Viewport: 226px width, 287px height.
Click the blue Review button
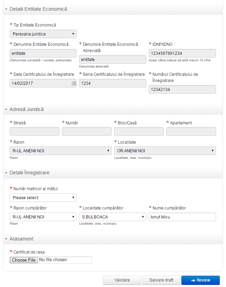point(201,280)
